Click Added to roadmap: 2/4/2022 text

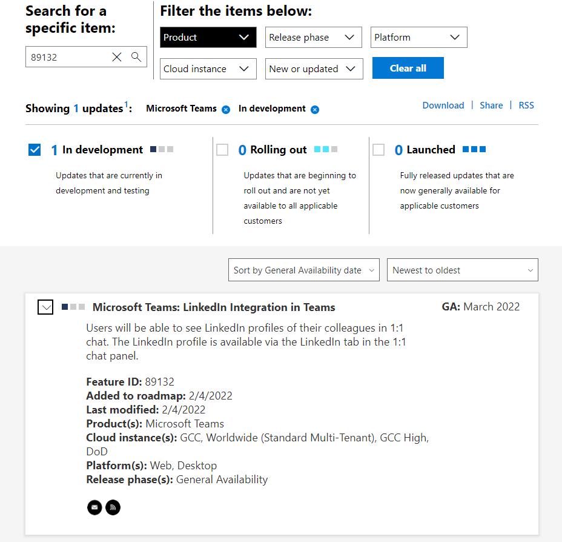pyautogui.click(x=159, y=396)
